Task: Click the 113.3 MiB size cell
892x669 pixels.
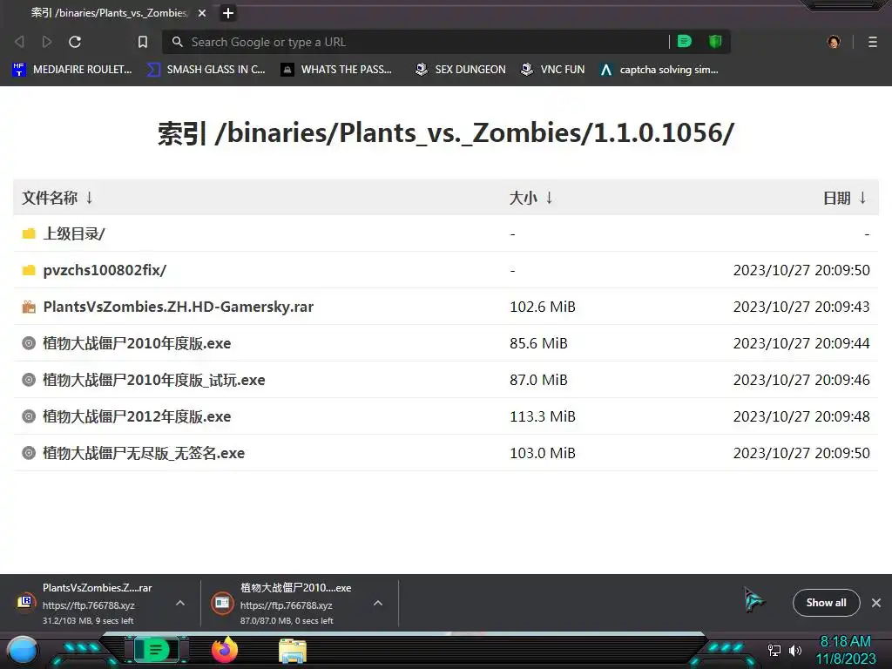Action: pos(543,416)
